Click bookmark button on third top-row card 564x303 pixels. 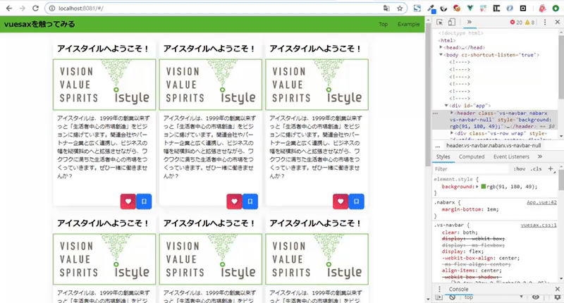pyautogui.click(x=357, y=202)
